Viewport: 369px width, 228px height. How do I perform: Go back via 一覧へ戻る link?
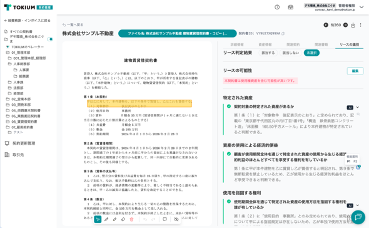click(x=73, y=25)
